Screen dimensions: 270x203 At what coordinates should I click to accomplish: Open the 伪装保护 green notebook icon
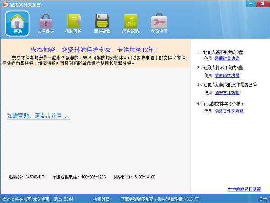(74, 23)
